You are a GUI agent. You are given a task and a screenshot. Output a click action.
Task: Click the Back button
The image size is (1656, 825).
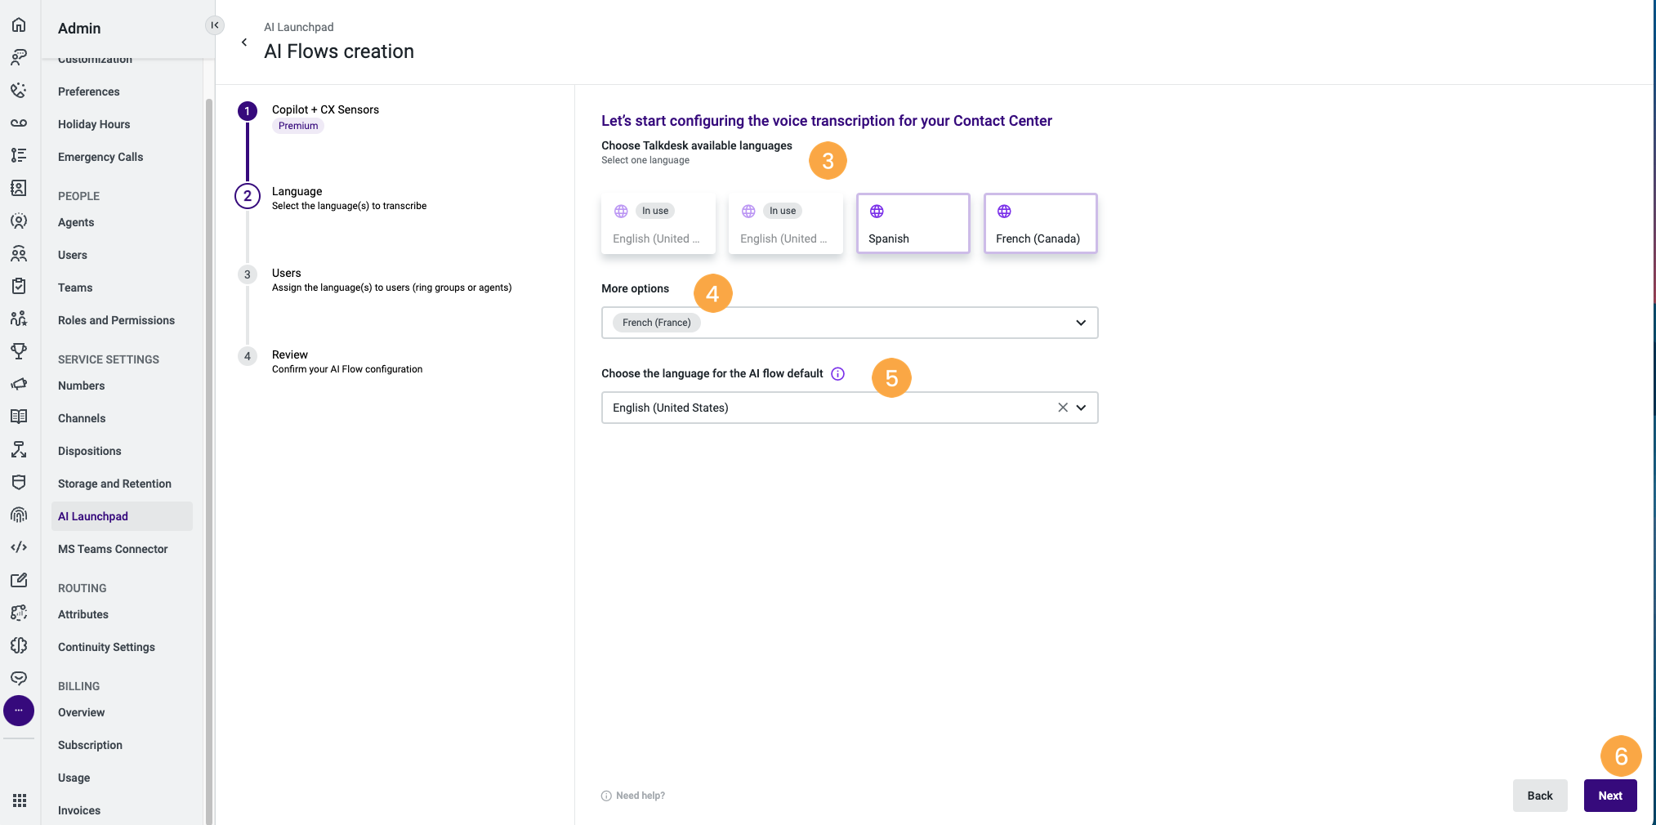pyautogui.click(x=1539, y=796)
